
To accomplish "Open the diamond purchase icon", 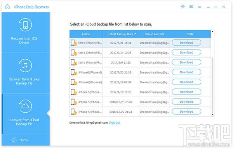I will (x=183, y=7).
